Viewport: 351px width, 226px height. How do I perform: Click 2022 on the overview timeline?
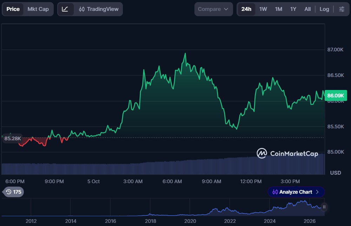coord(230,221)
